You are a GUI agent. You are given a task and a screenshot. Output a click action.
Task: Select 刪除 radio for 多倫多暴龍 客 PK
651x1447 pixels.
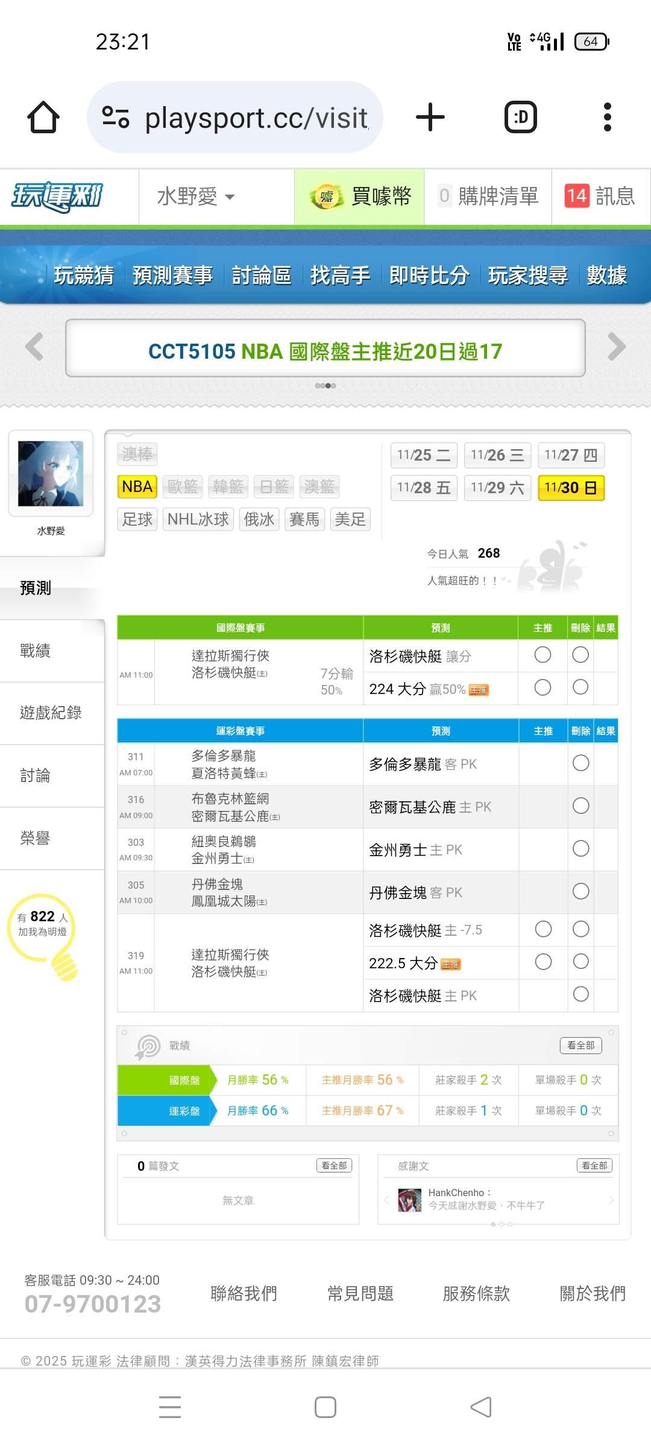(x=580, y=763)
